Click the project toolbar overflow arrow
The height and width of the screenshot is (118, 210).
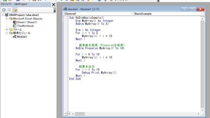coord(55,10)
